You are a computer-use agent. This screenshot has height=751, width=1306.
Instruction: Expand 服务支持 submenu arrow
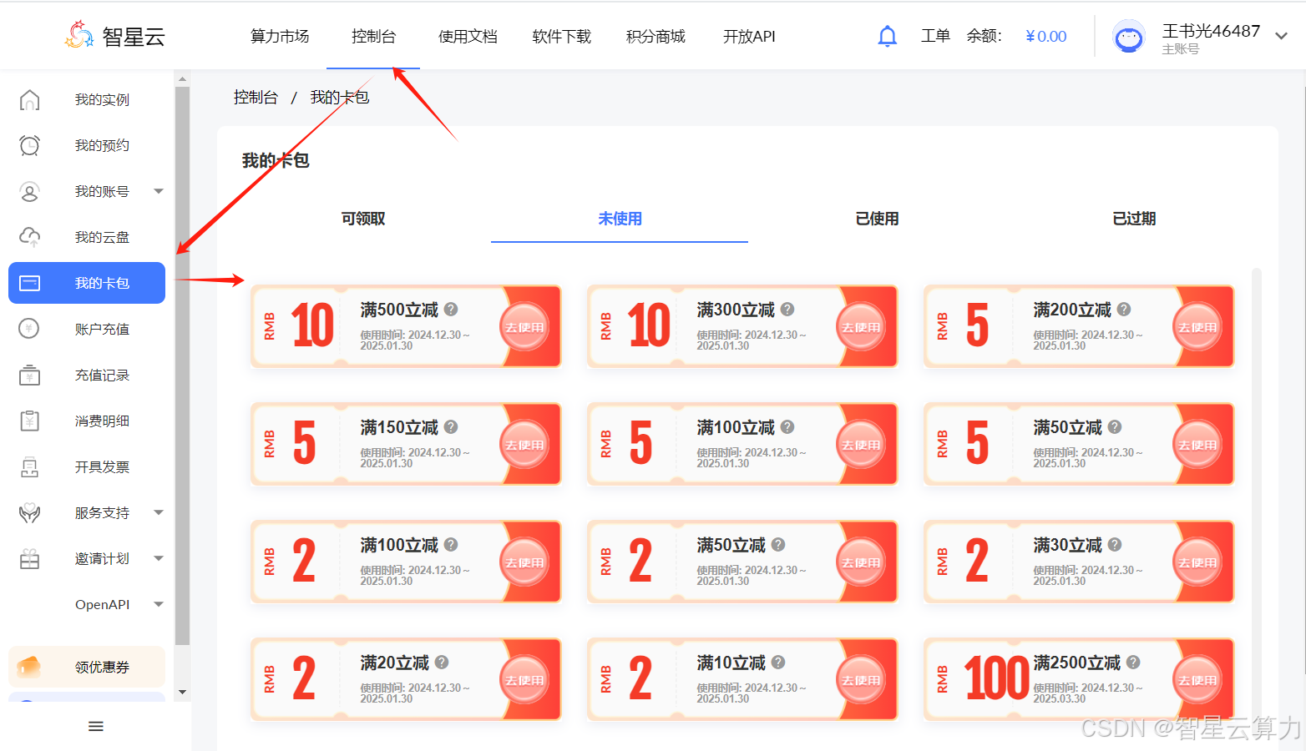tap(159, 512)
